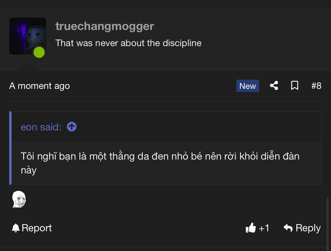This screenshot has width=331, height=251.
Task: Click the user title 'That was never about the discipline'
Action: click(128, 43)
